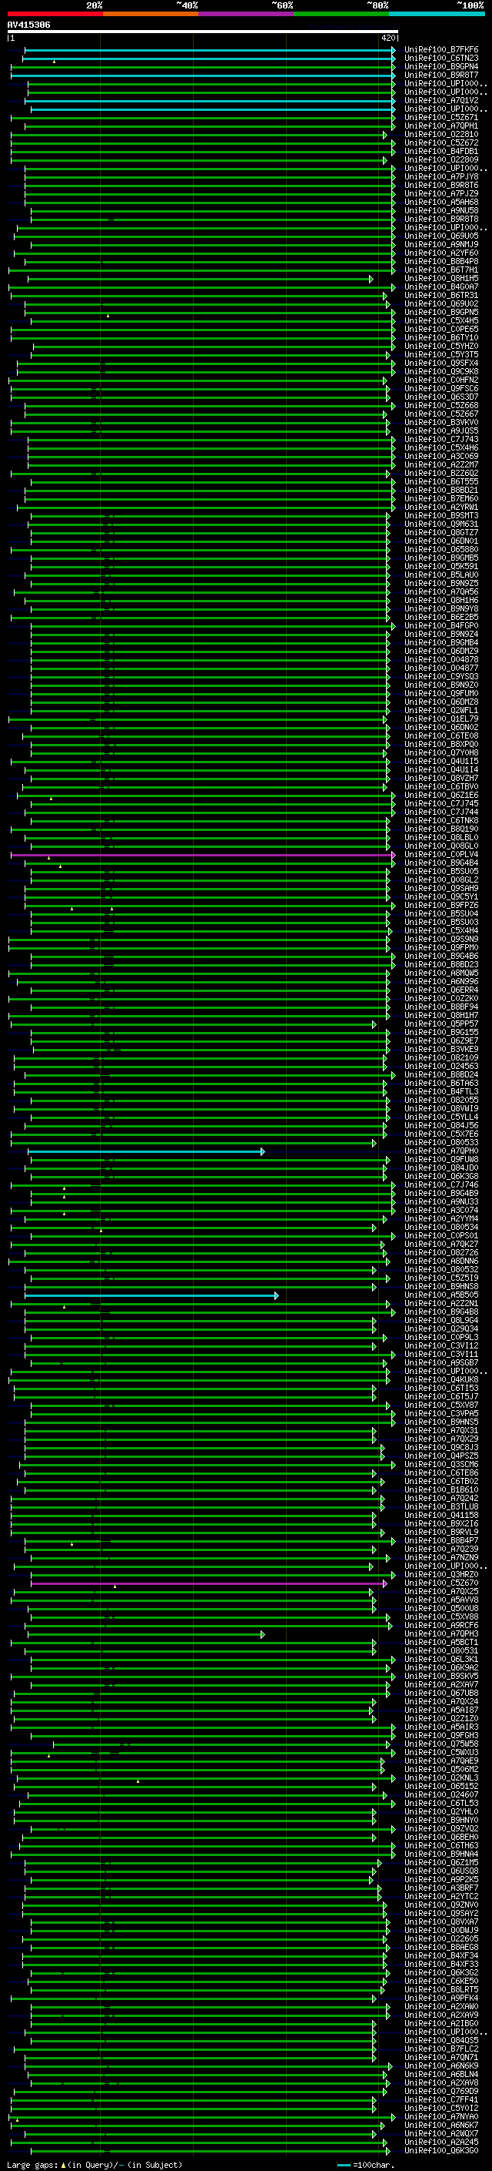Open the hit UniRef100_C5Z671
This screenshot has width=492, height=2171.
(x=440, y=117)
